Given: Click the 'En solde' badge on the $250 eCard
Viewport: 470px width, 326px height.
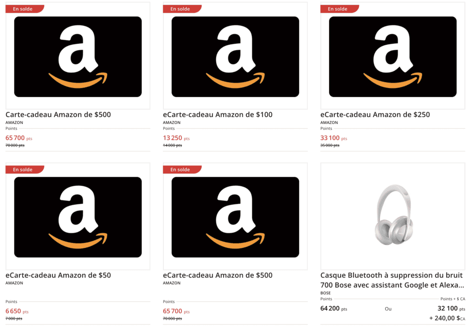Looking at the screenshot, I should pyautogui.click(x=339, y=8).
